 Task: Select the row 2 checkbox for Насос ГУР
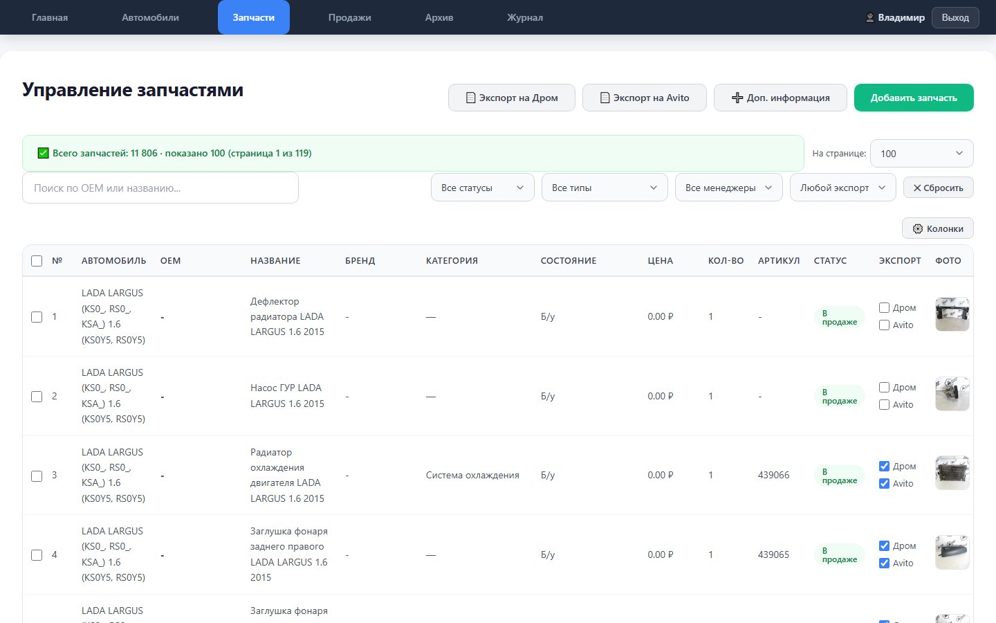coord(37,397)
